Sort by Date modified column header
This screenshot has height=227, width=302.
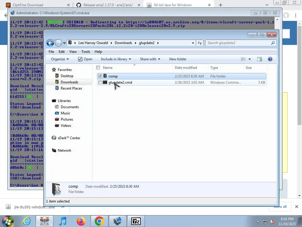(186, 68)
